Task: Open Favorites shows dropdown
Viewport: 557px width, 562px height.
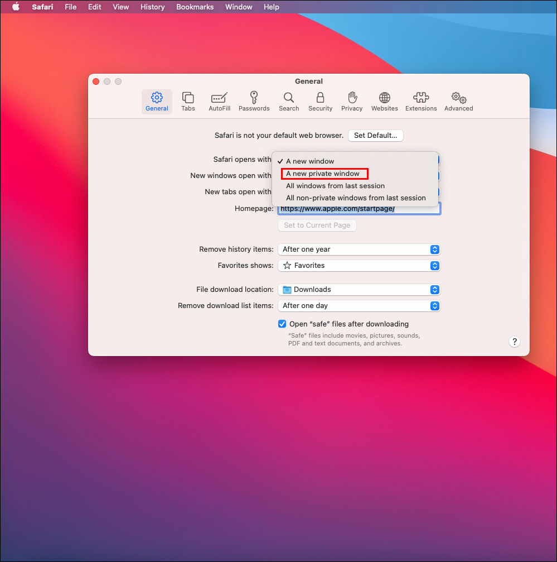Action: pos(359,266)
